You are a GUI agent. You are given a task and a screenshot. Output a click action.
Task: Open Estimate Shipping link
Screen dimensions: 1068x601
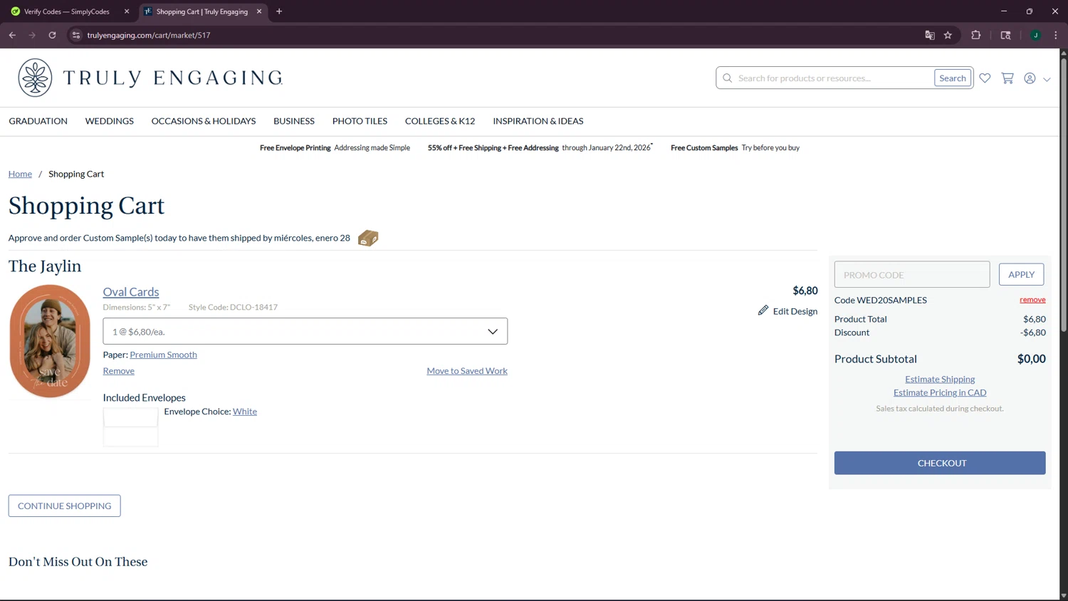940,379
